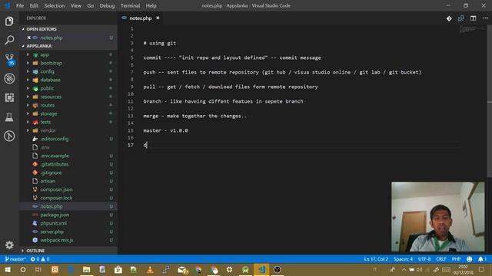The height and width of the screenshot is (276, 492).
Task: Click Cortana search circle on taskbar
Action: pyautogui.click(x=23, y=269)
